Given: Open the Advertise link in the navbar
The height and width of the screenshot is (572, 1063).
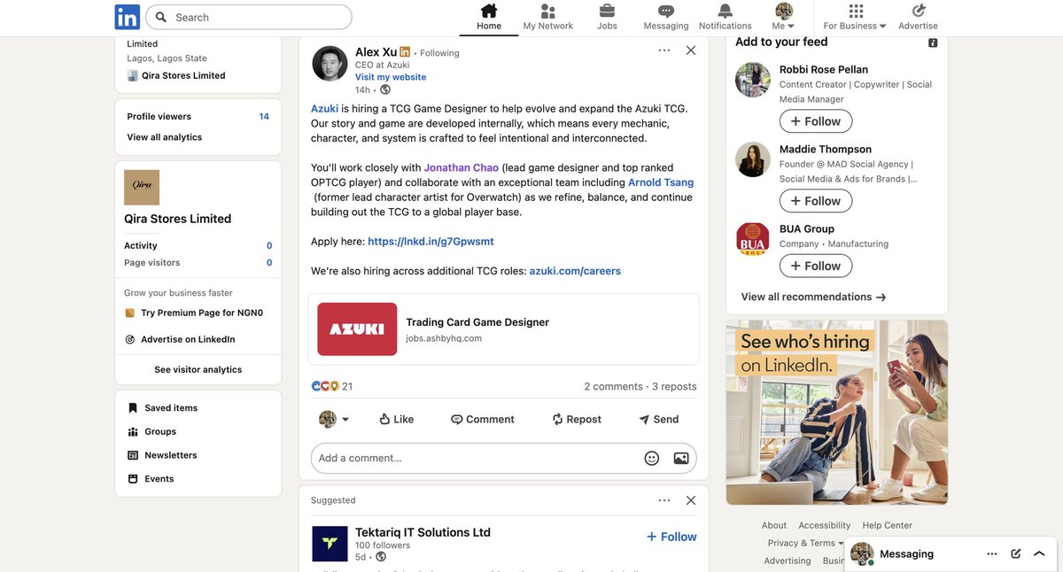Looking at the screenshot, I should (919, 18).
